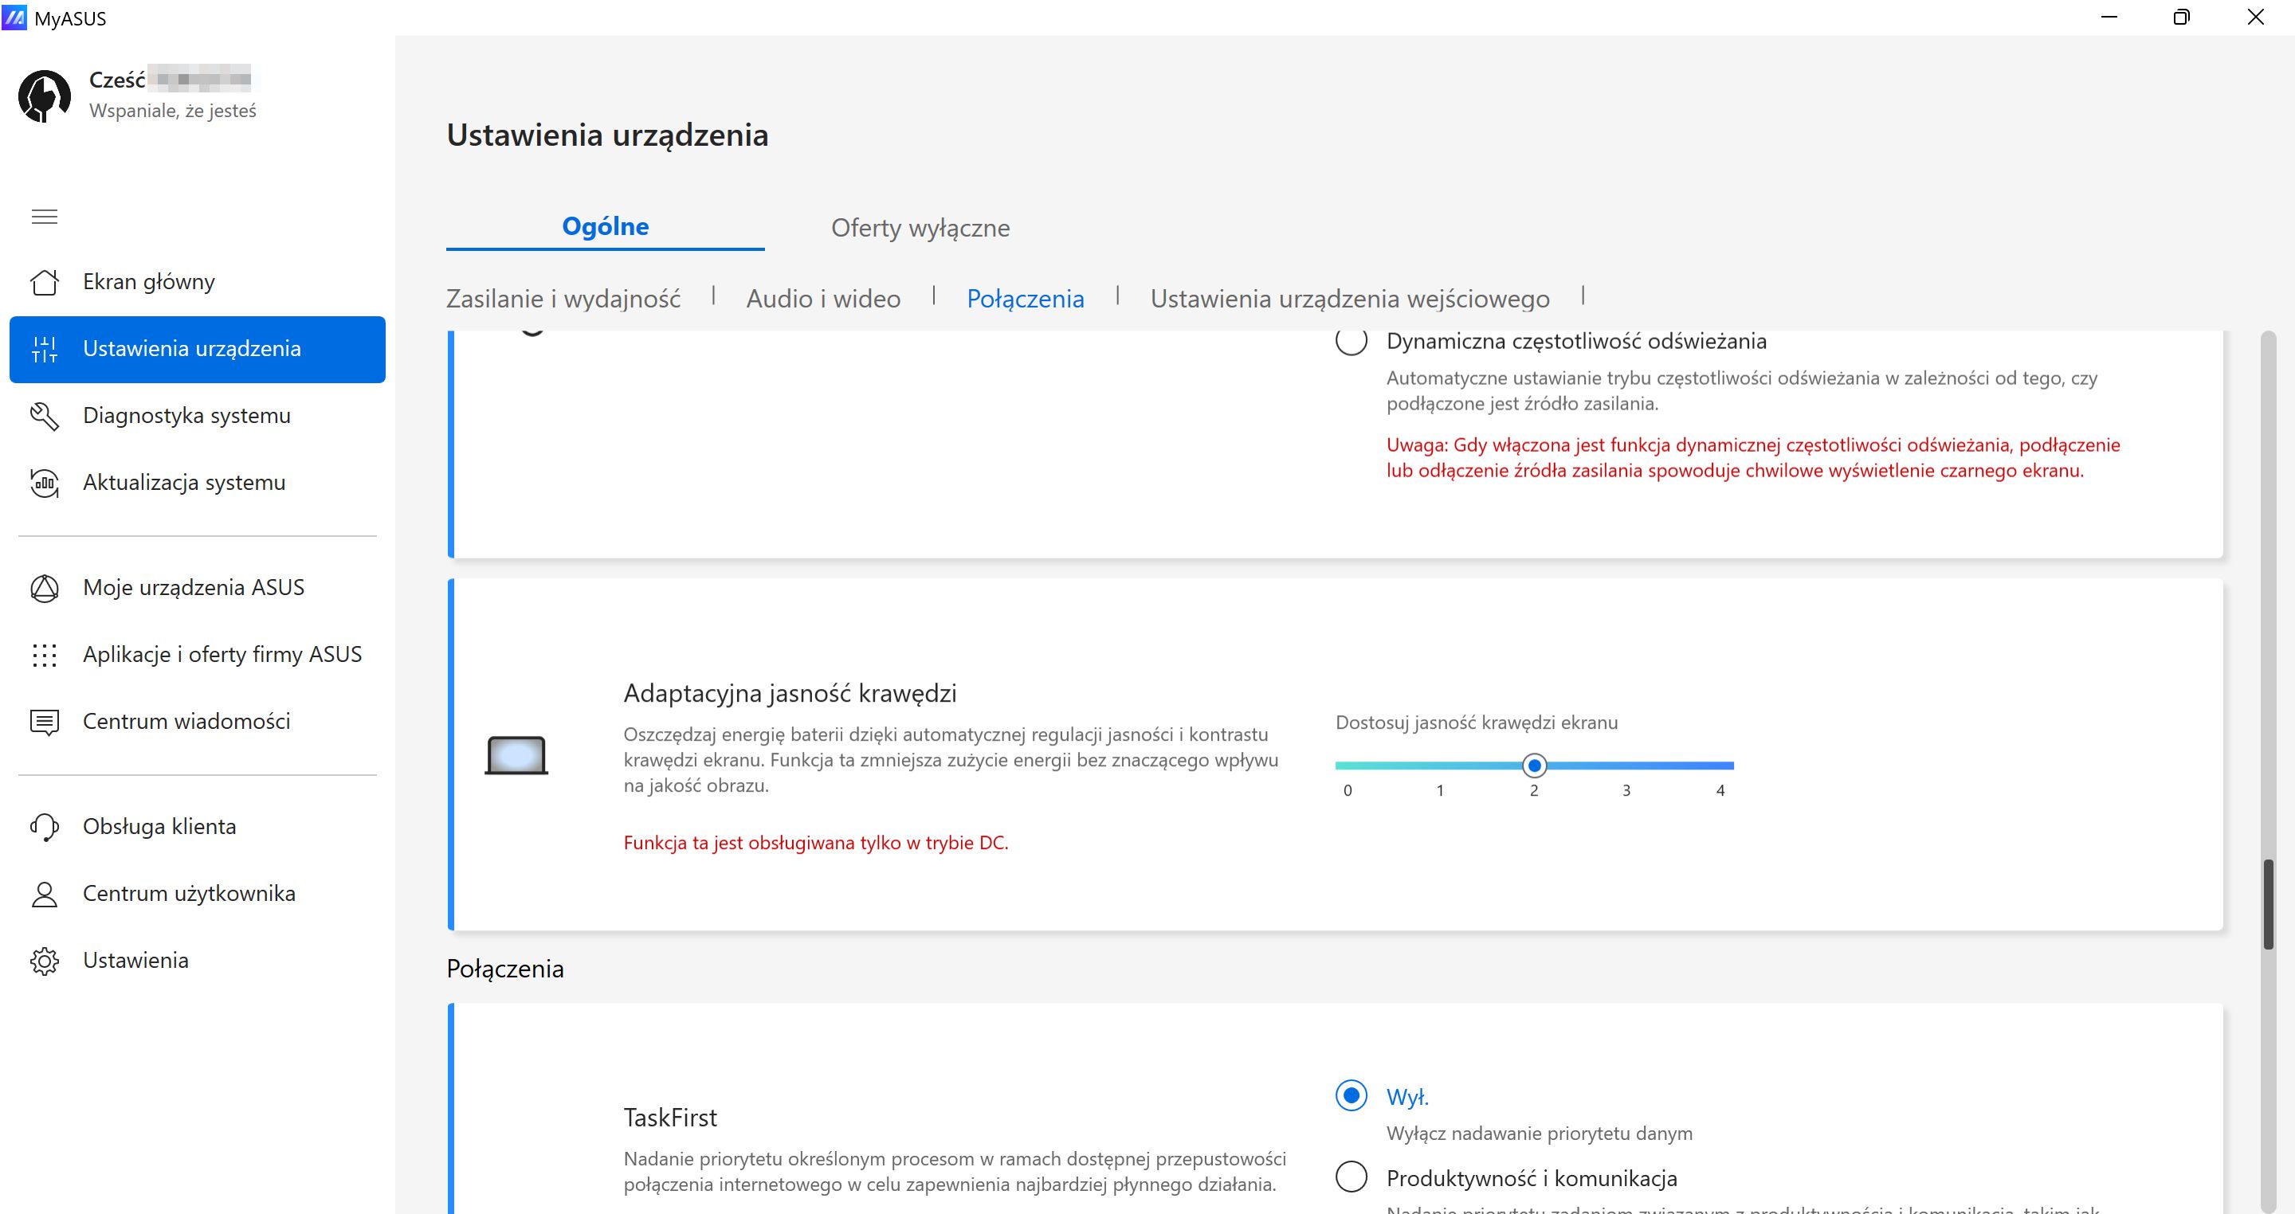This screenshot has height=1214, width=2295.
Task: Click the edge brightness slider handle
Action: pos(1534,765)
